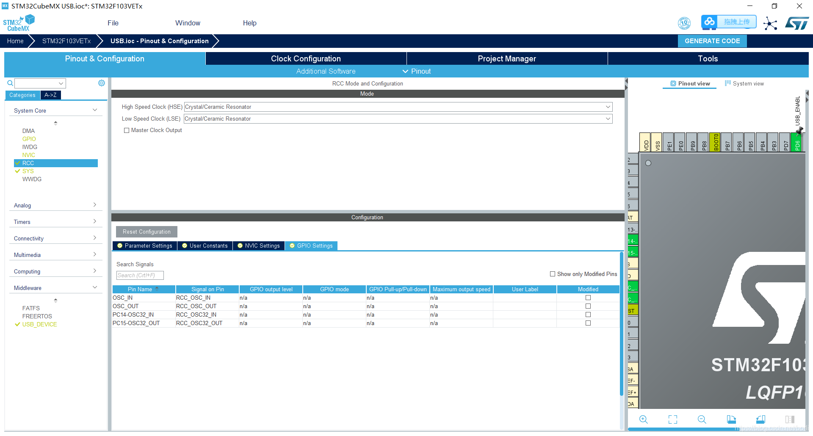Switch to A->Z sorting
The width and height of the screenshot is (813, 436).
pos(50,95)
